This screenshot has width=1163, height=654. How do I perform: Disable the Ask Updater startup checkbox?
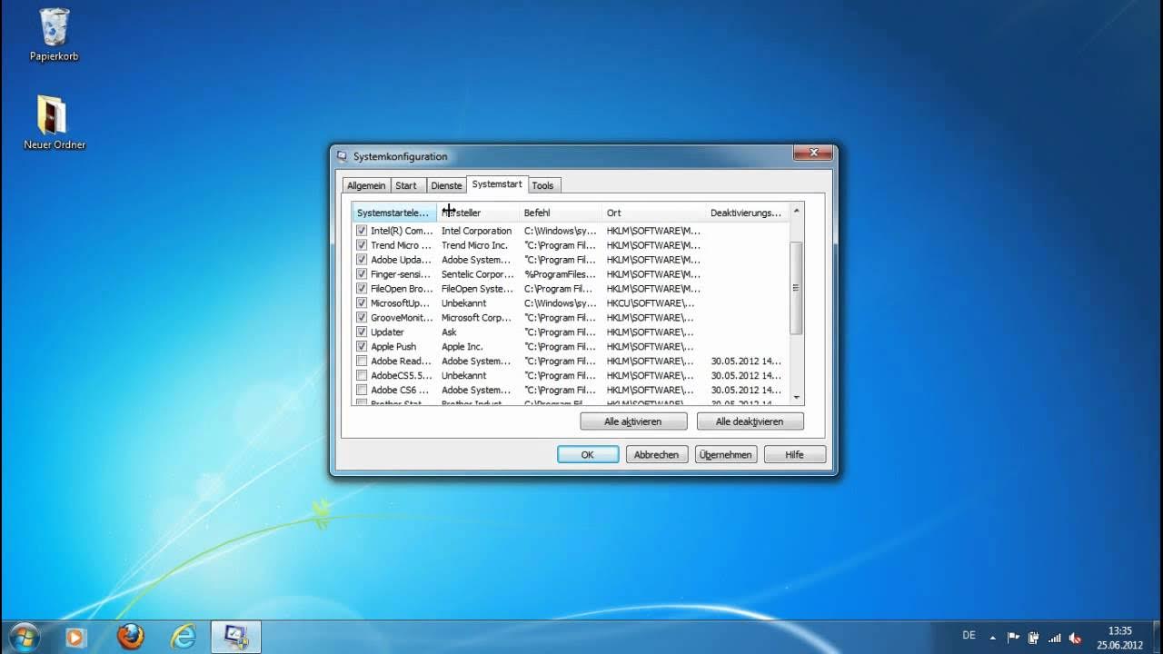pyautogui.click(x=362, y=332)
